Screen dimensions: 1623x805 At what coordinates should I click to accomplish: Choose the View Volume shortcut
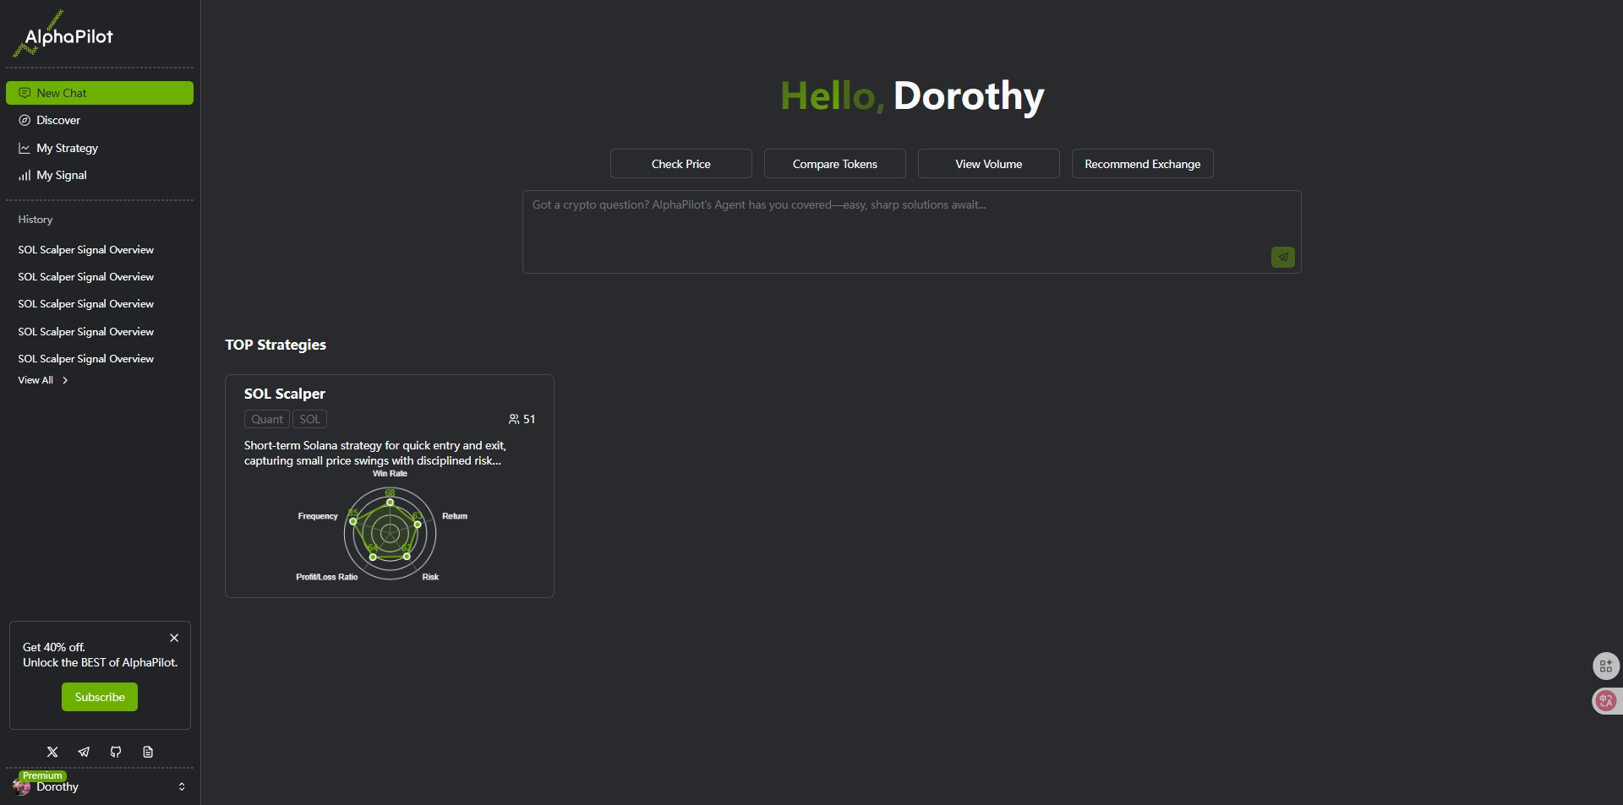click(x=989, y=164)
